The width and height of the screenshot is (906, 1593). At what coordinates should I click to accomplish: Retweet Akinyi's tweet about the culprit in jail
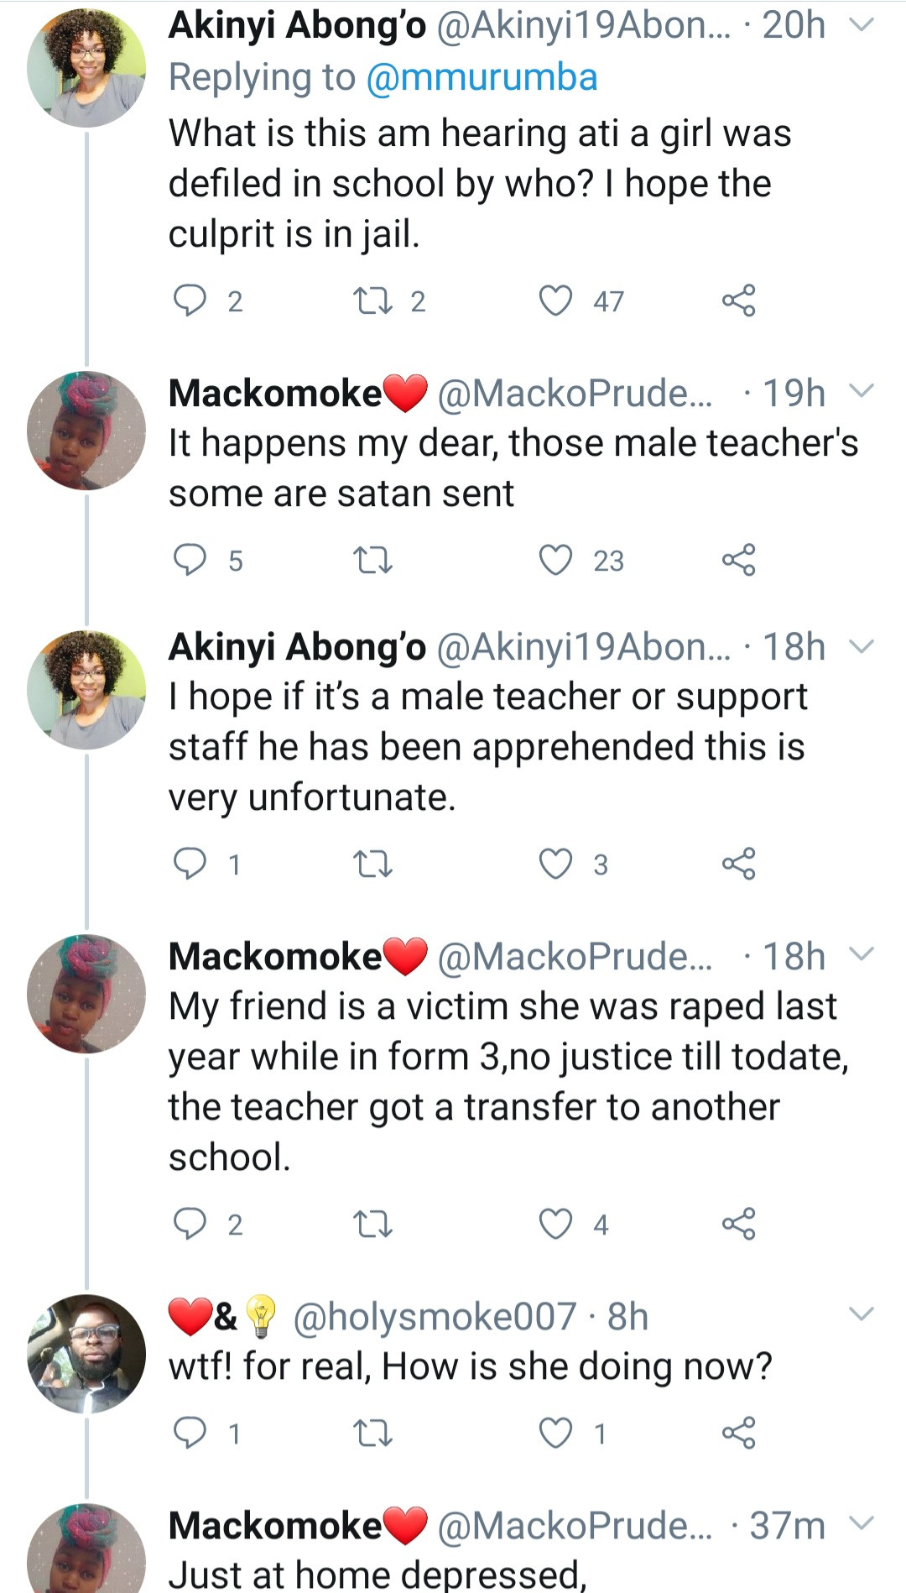[372, 300]
